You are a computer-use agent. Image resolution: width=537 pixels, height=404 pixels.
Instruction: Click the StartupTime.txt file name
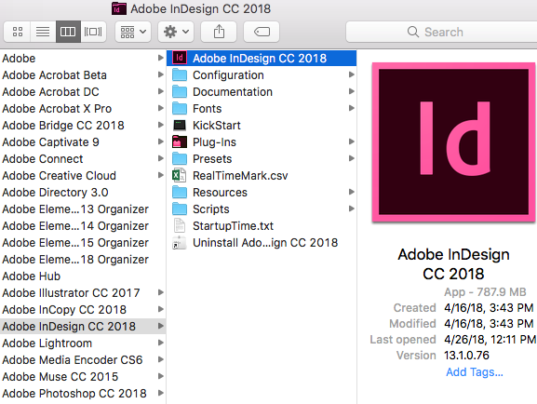233,226
